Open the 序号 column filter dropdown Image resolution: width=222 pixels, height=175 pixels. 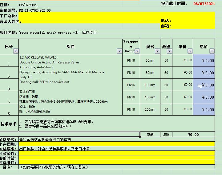(16, 51)
